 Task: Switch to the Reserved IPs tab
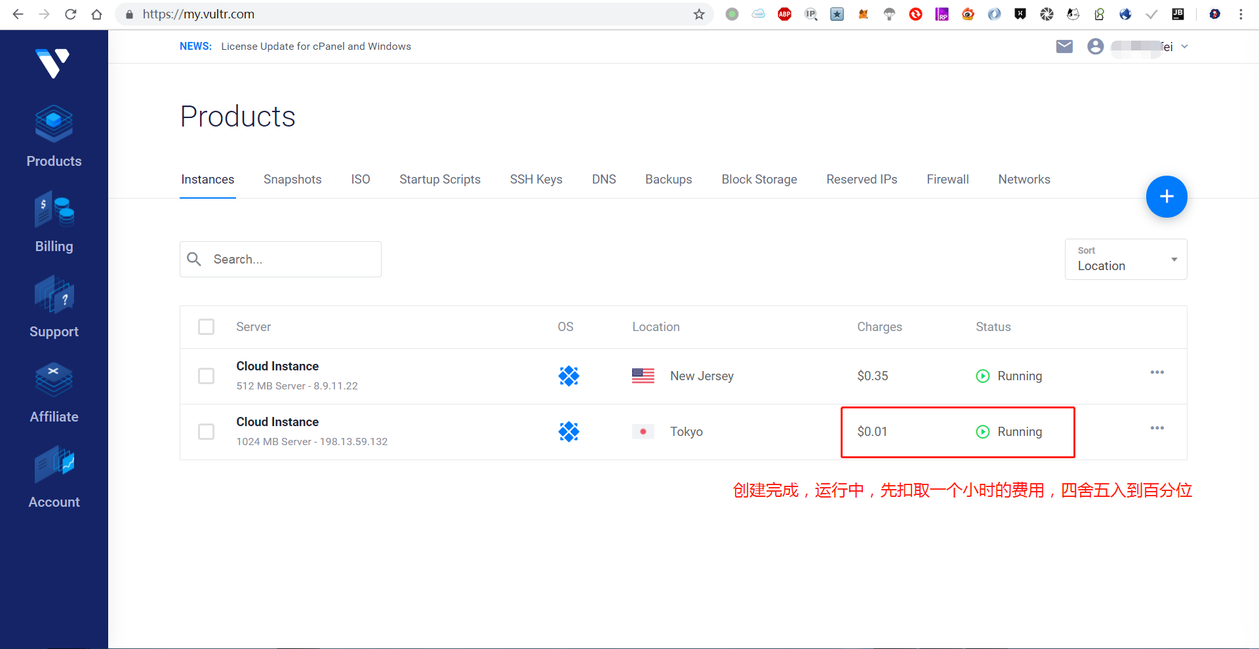[x=862, y=180]
